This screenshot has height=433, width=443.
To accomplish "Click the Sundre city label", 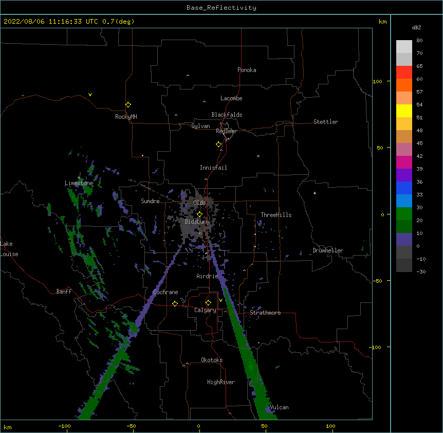I will pyautogui.click(x=150, y=201).
